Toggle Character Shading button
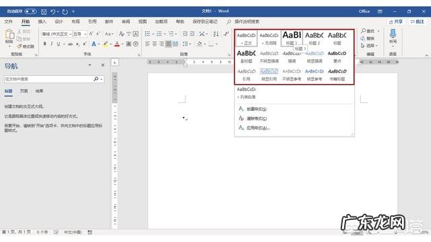Viewport: 431px width, 242px height. (129, 44)
